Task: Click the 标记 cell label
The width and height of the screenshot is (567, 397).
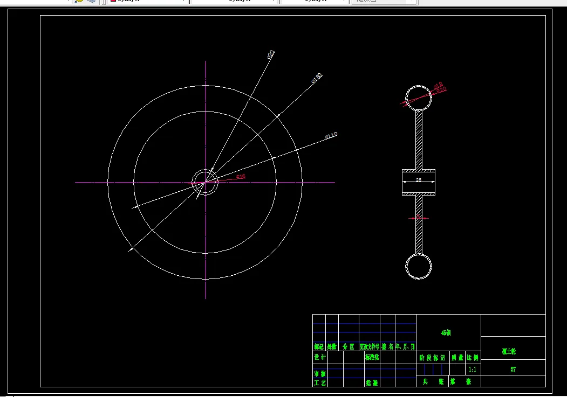Action: pos(319,346)
